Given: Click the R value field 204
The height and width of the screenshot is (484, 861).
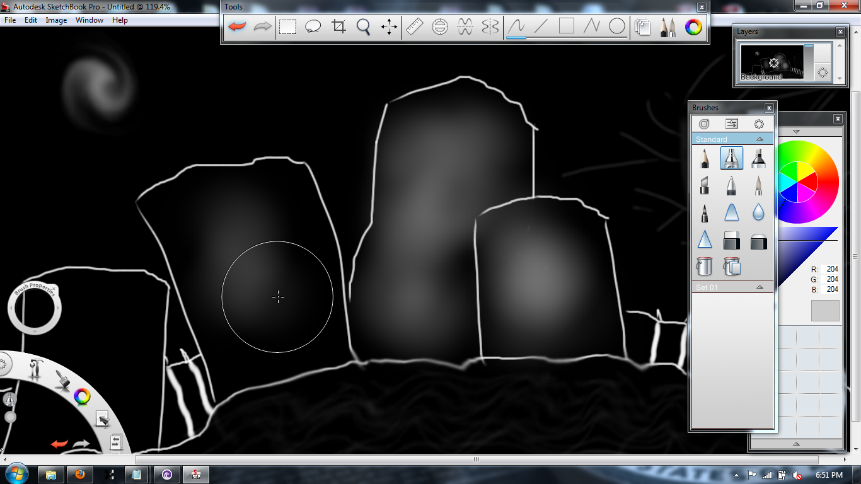Looking at the screenshot, I should [832, 269].
